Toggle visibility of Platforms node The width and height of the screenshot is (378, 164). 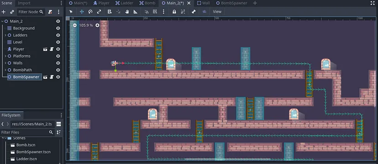pos(58,56)
